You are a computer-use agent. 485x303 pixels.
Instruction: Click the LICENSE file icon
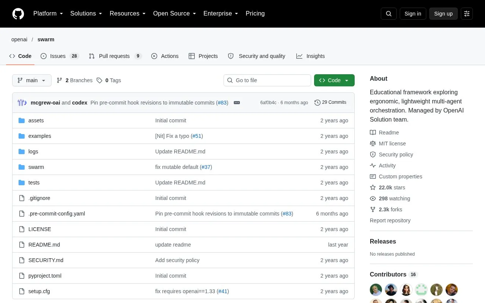pyautogui.click(x=22, y=229)
